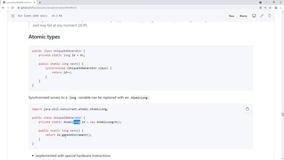Screen dimensions: 284x160
Task: Open the browser zoom magnifier icon
Action: [x=265, y=8]
